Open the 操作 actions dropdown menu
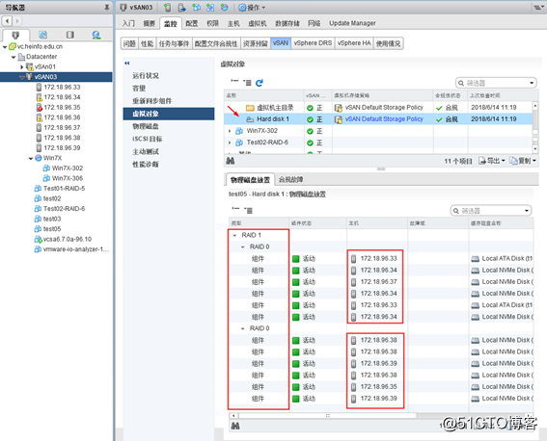The image size is (547, 441). [x=252, y=8]
